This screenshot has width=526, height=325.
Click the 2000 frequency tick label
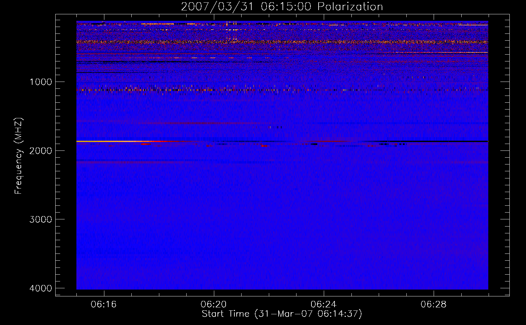[x=41, y=151]
